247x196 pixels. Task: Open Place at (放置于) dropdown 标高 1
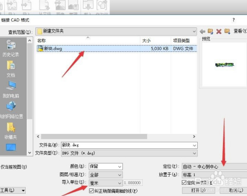click(214, 175)
